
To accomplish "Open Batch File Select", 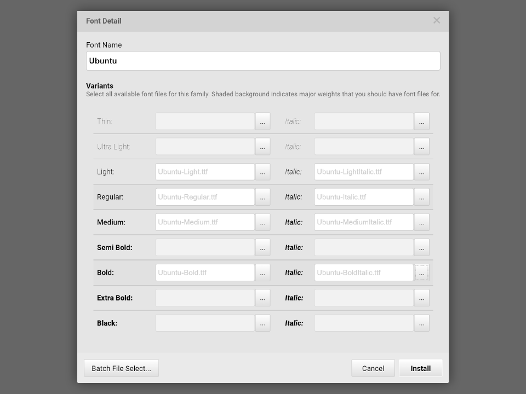I will click(x=121, y=368).
